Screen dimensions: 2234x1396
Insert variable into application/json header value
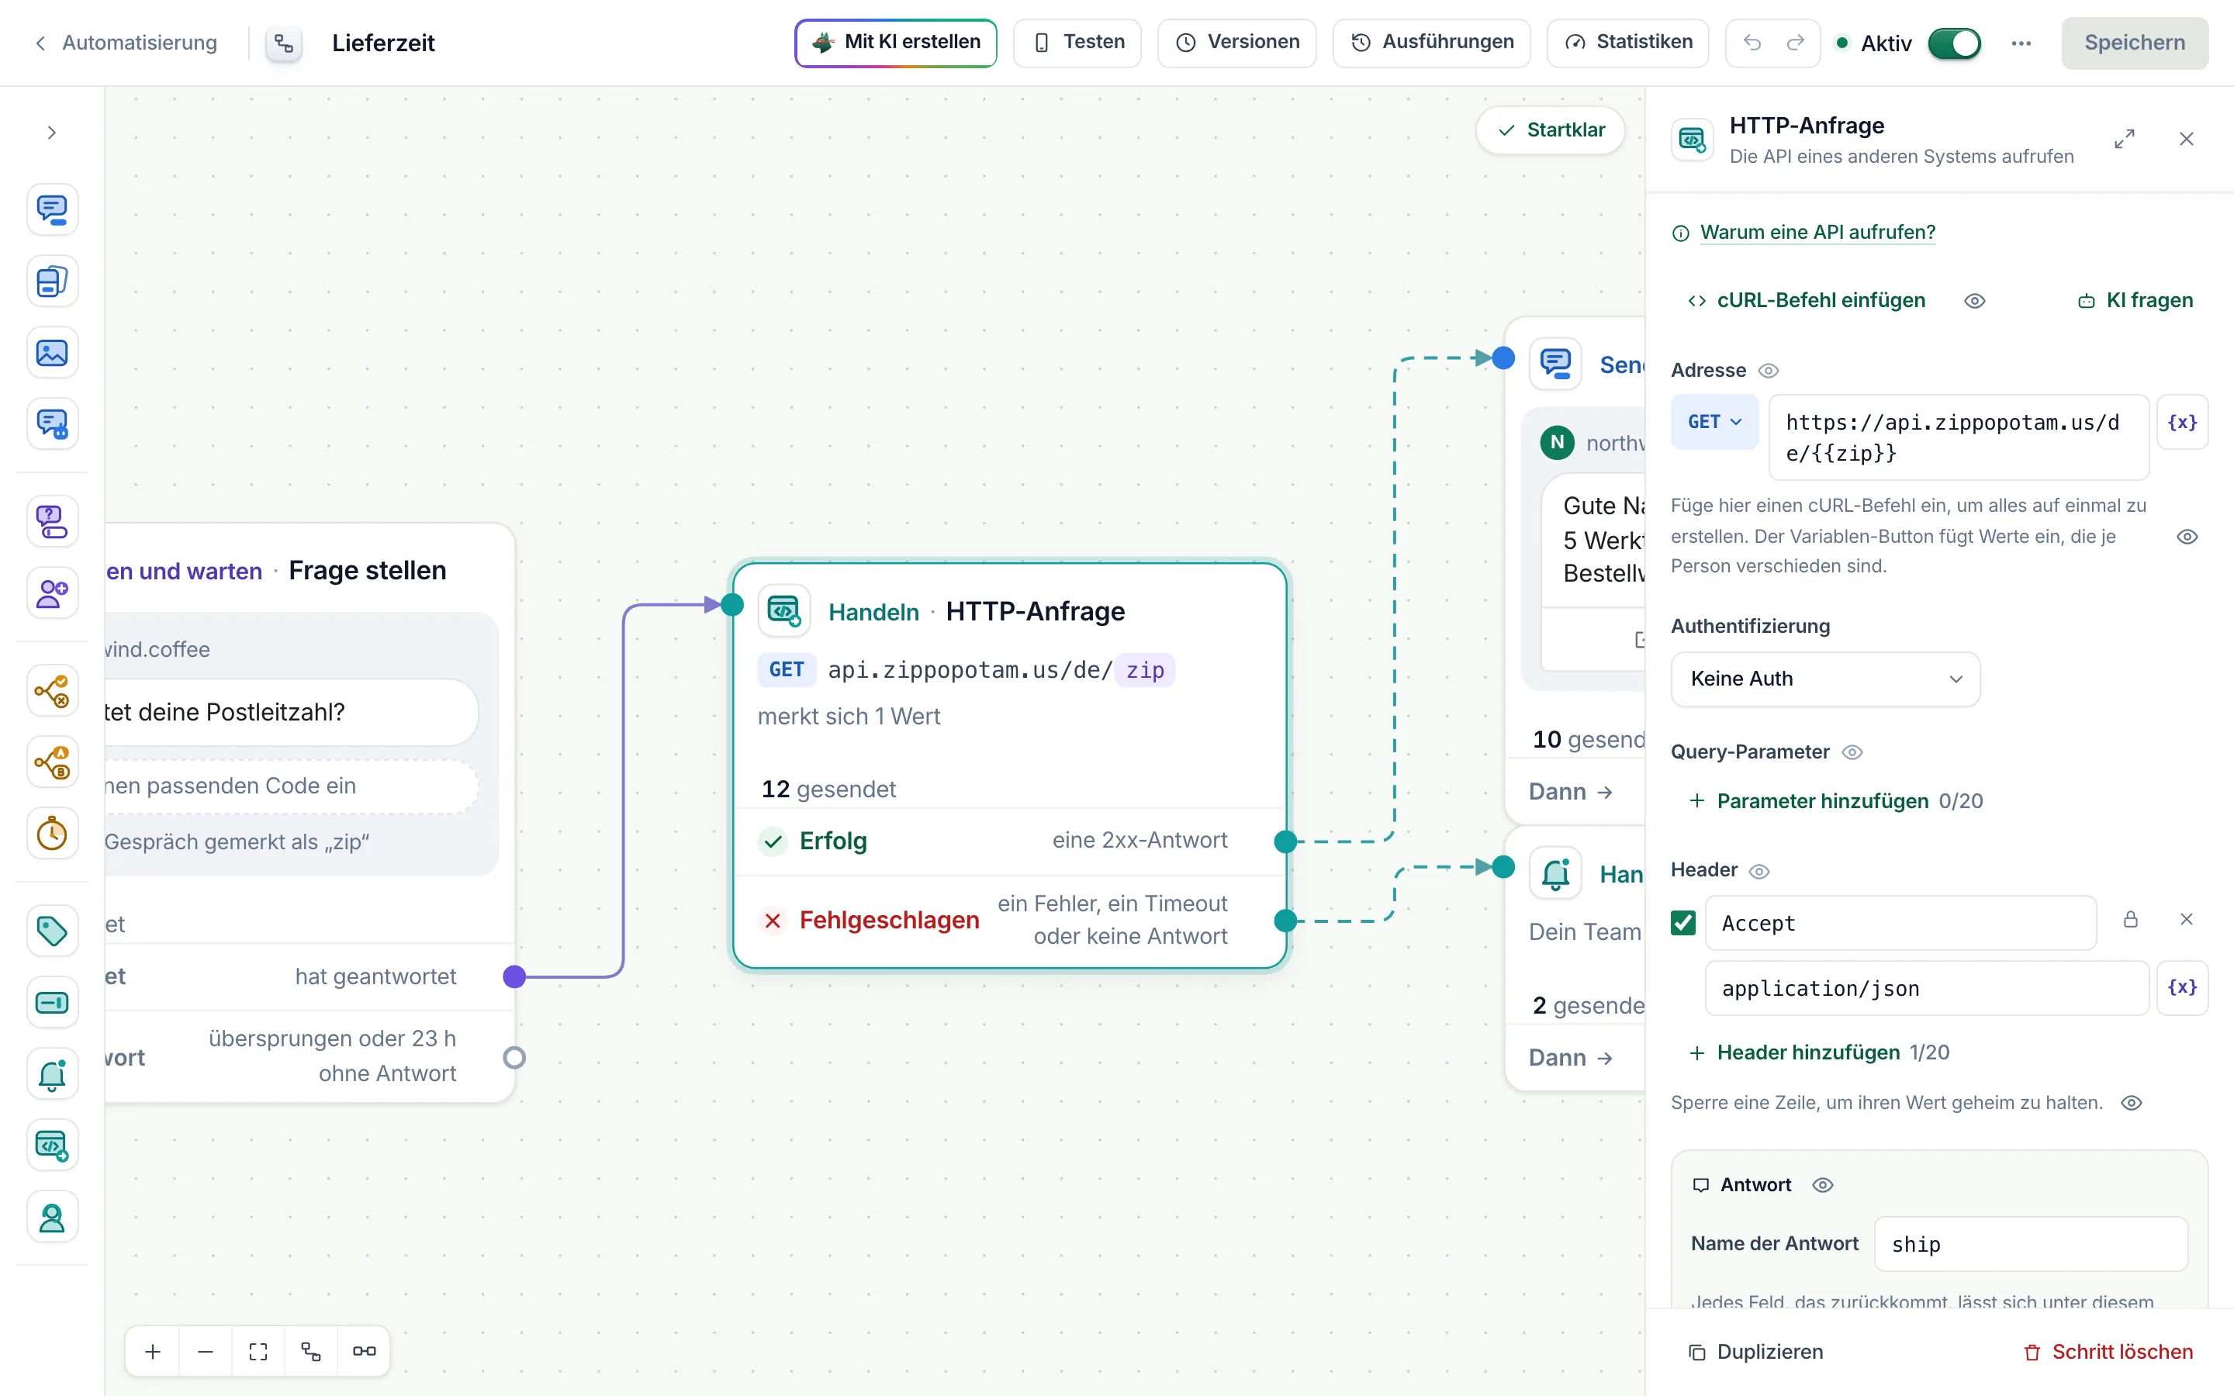pyautogui.click(x=2181, y=988)
